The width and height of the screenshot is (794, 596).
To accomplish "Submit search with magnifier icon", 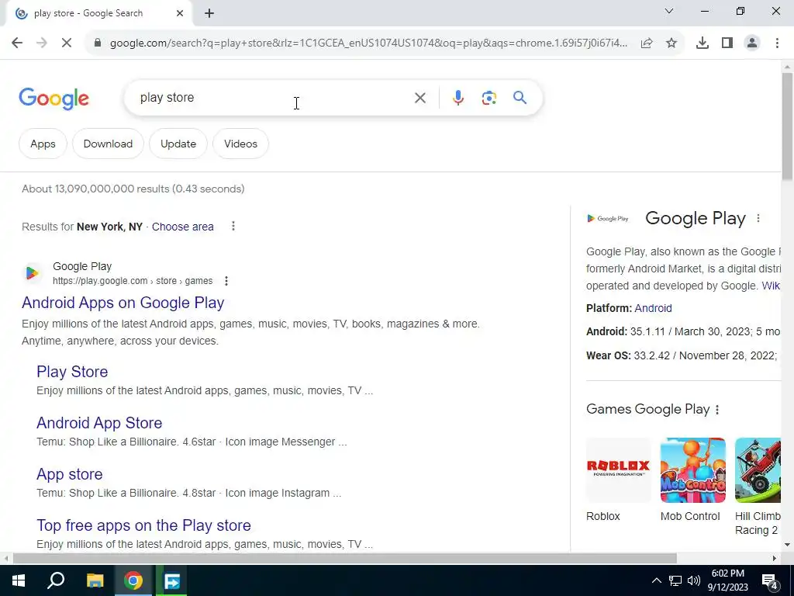I will pyautogui.click(x=520, y=97).
